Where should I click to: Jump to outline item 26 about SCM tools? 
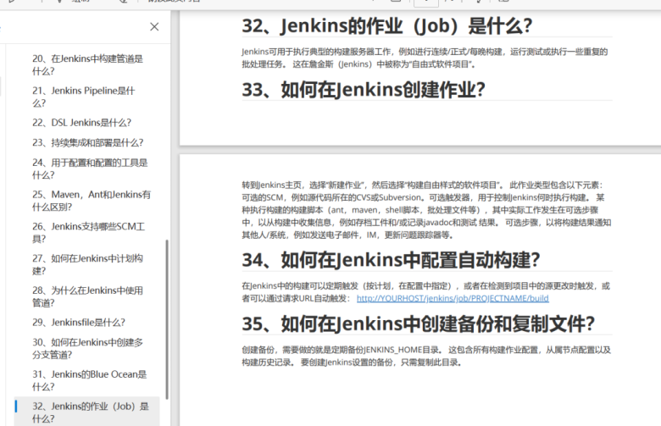[88, 233]
